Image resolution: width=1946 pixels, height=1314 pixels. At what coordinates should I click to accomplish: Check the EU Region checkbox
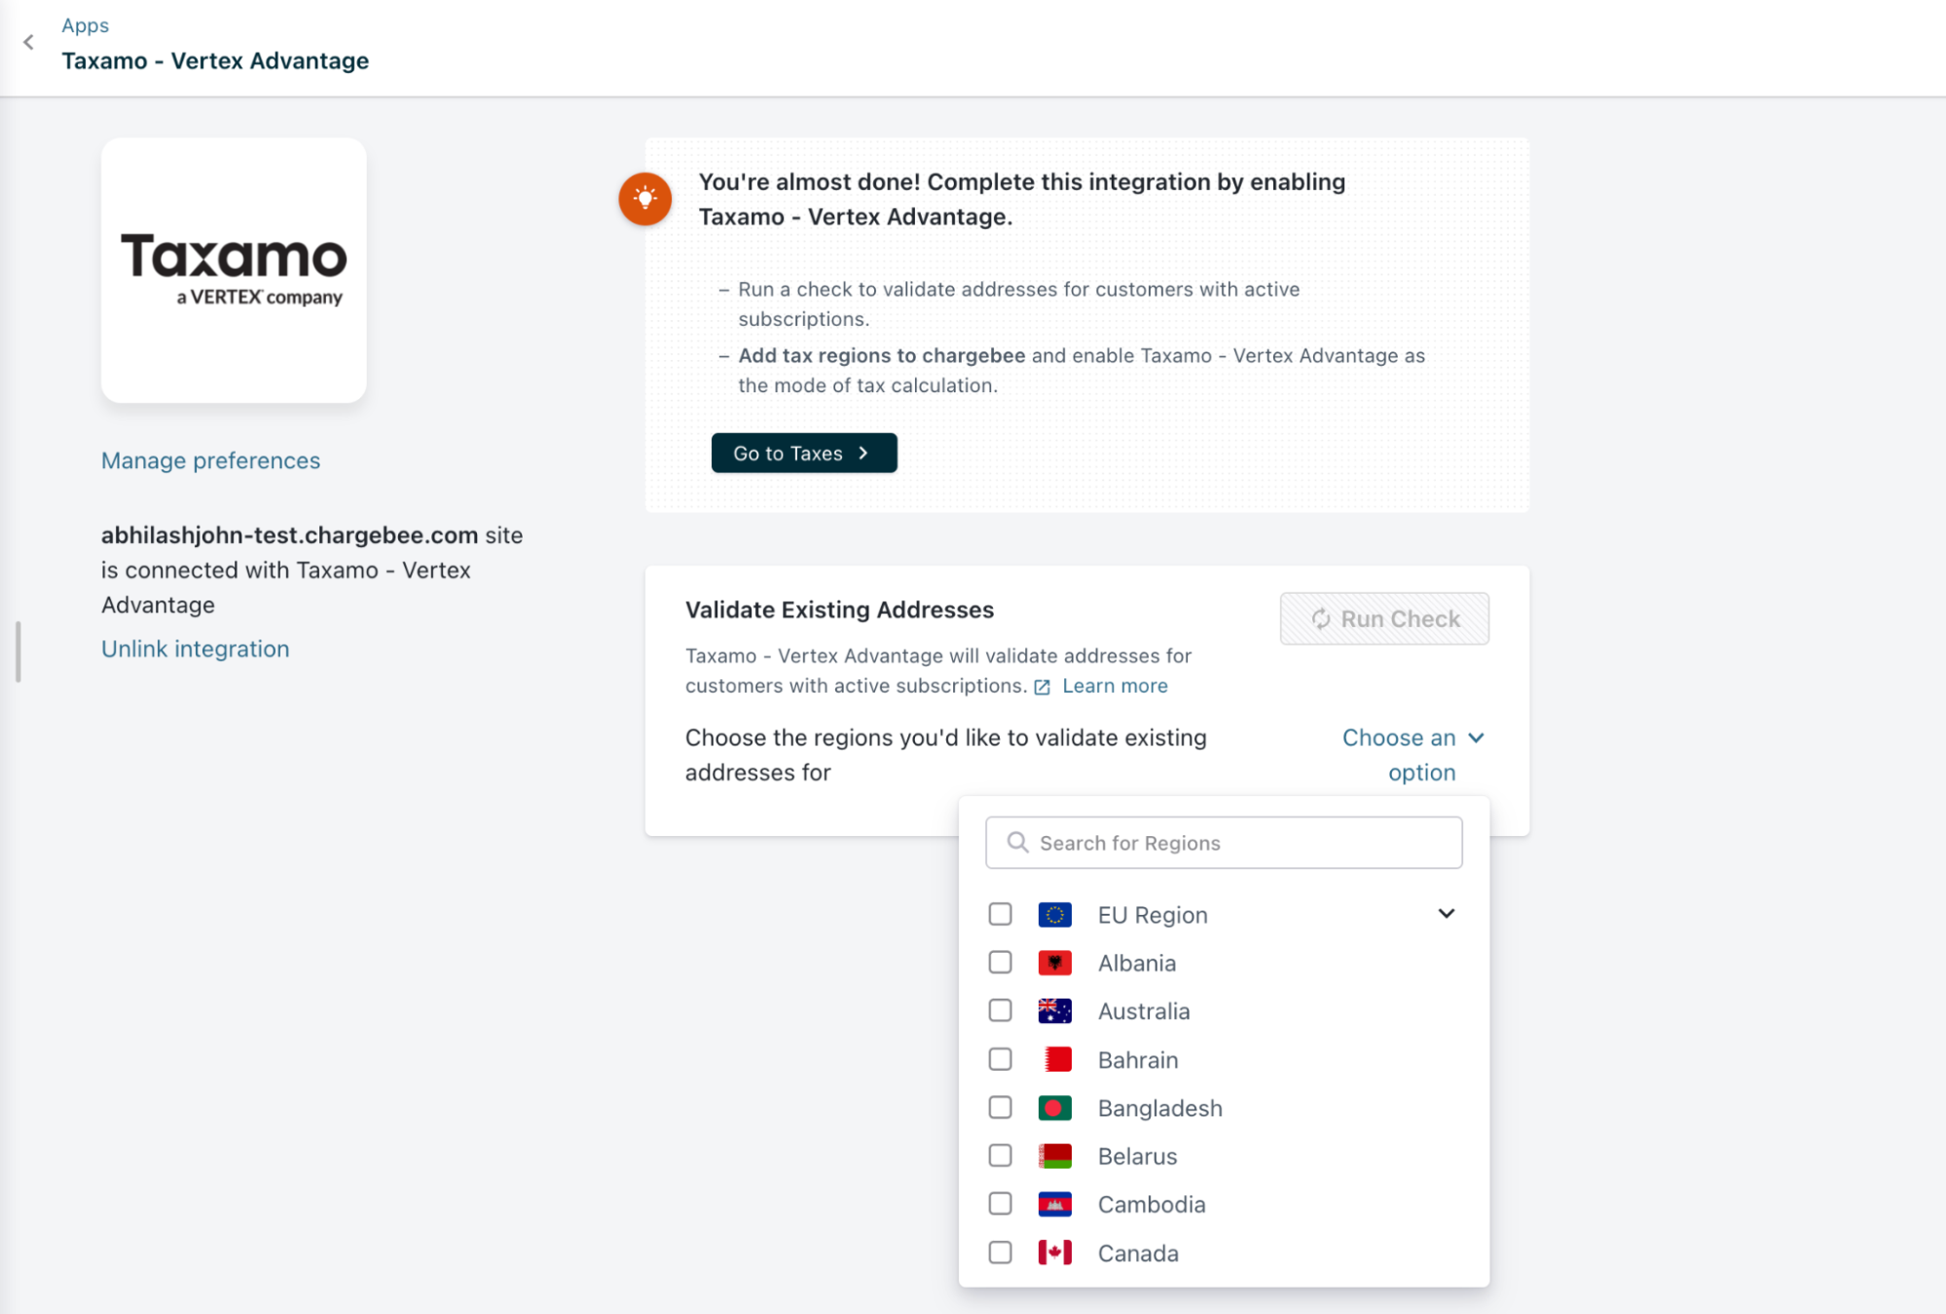coord(1000,915)
